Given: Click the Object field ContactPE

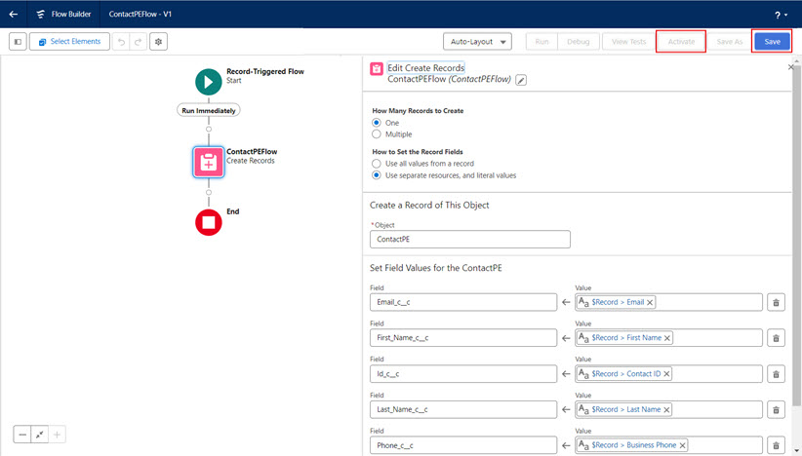Looking at the screenshot, I should [470, 240].
